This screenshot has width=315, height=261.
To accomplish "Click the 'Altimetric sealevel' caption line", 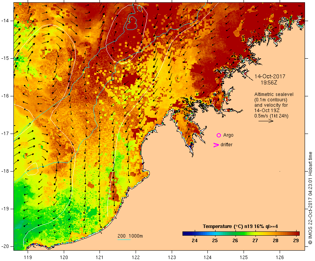I will point(274,94).
